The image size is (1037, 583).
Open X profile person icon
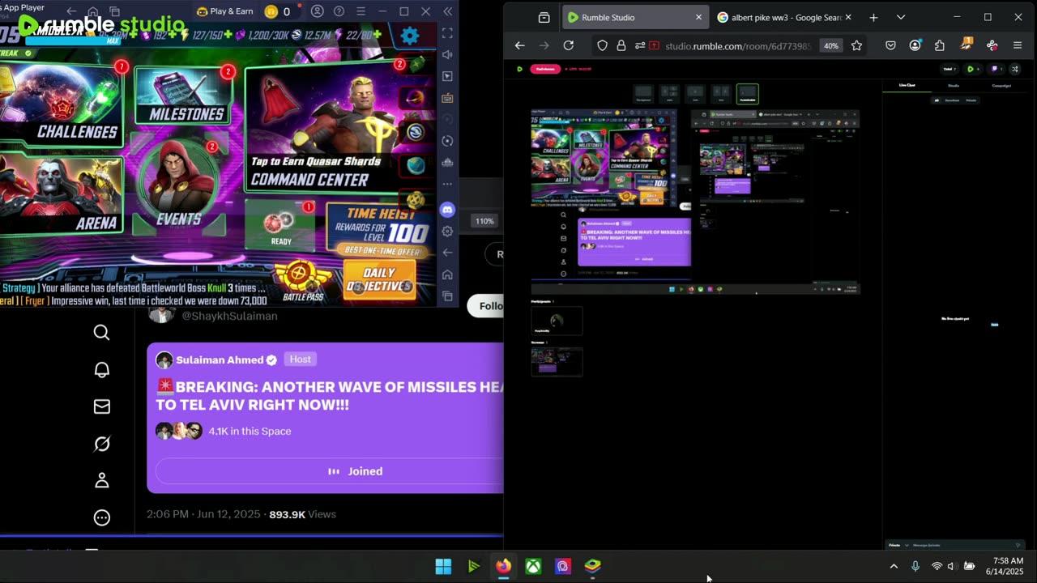(101, 480)
